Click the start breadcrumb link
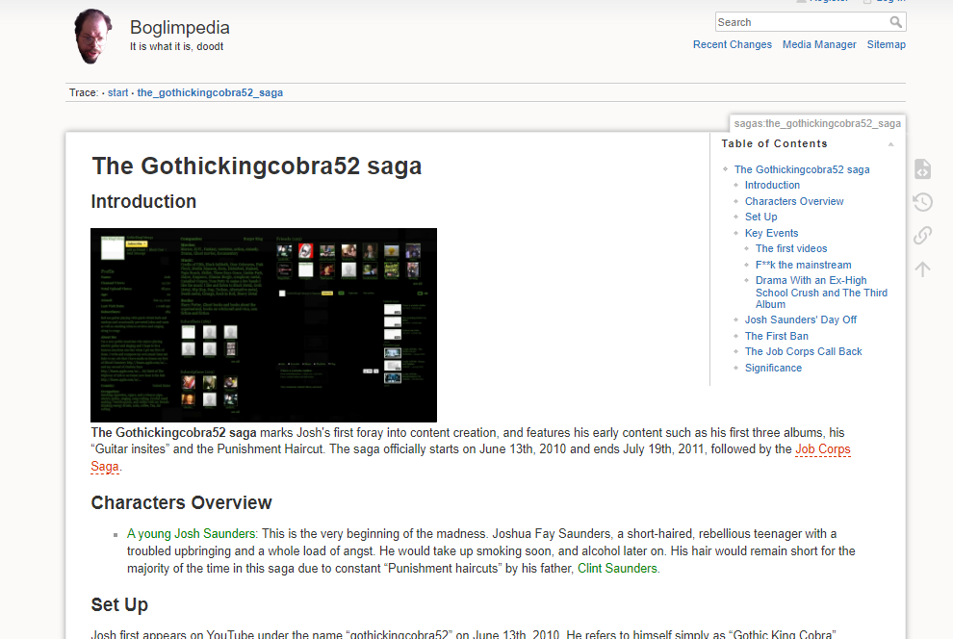The width and height of the screenshot is (953, 639). 117,93
